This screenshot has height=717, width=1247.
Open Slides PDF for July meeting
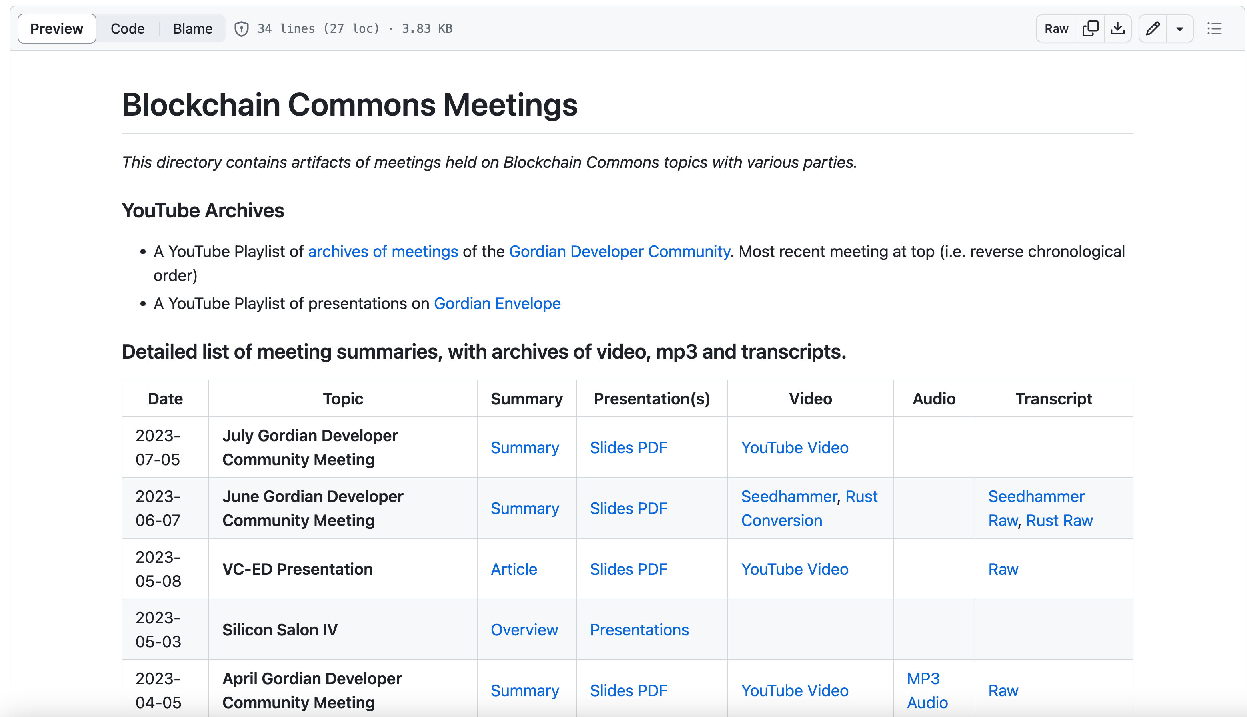click(x=629, y=448)
